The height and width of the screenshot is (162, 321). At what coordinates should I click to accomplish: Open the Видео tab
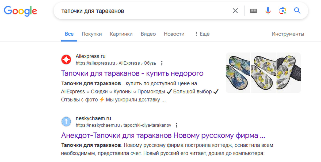(x=148, y=34)
